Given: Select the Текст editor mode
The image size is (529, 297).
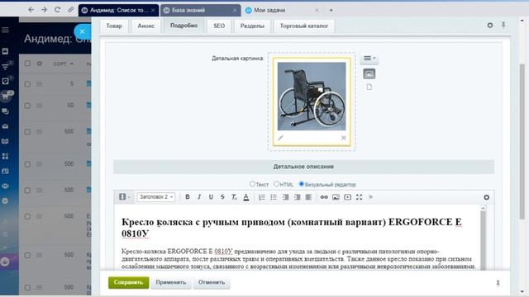Looking at the screenshot, I should (x=252, y=184).
